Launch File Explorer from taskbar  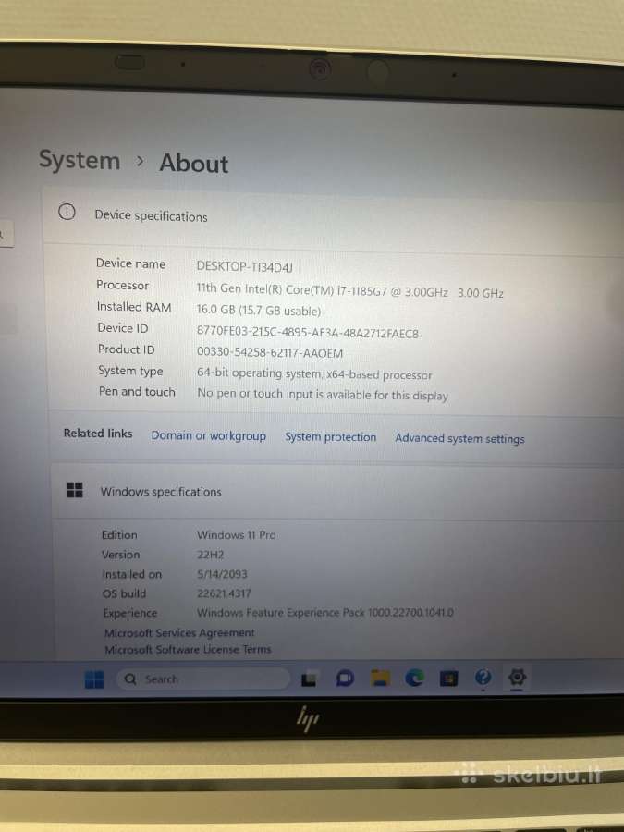point(380,679)
